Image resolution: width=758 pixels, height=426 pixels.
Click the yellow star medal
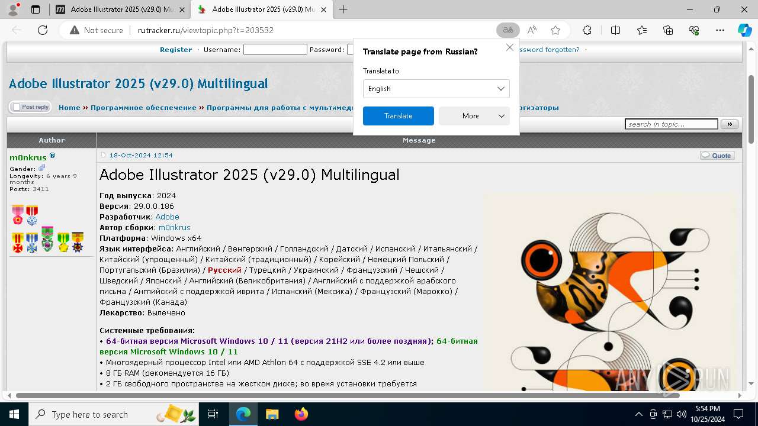(x=63, y=243)
